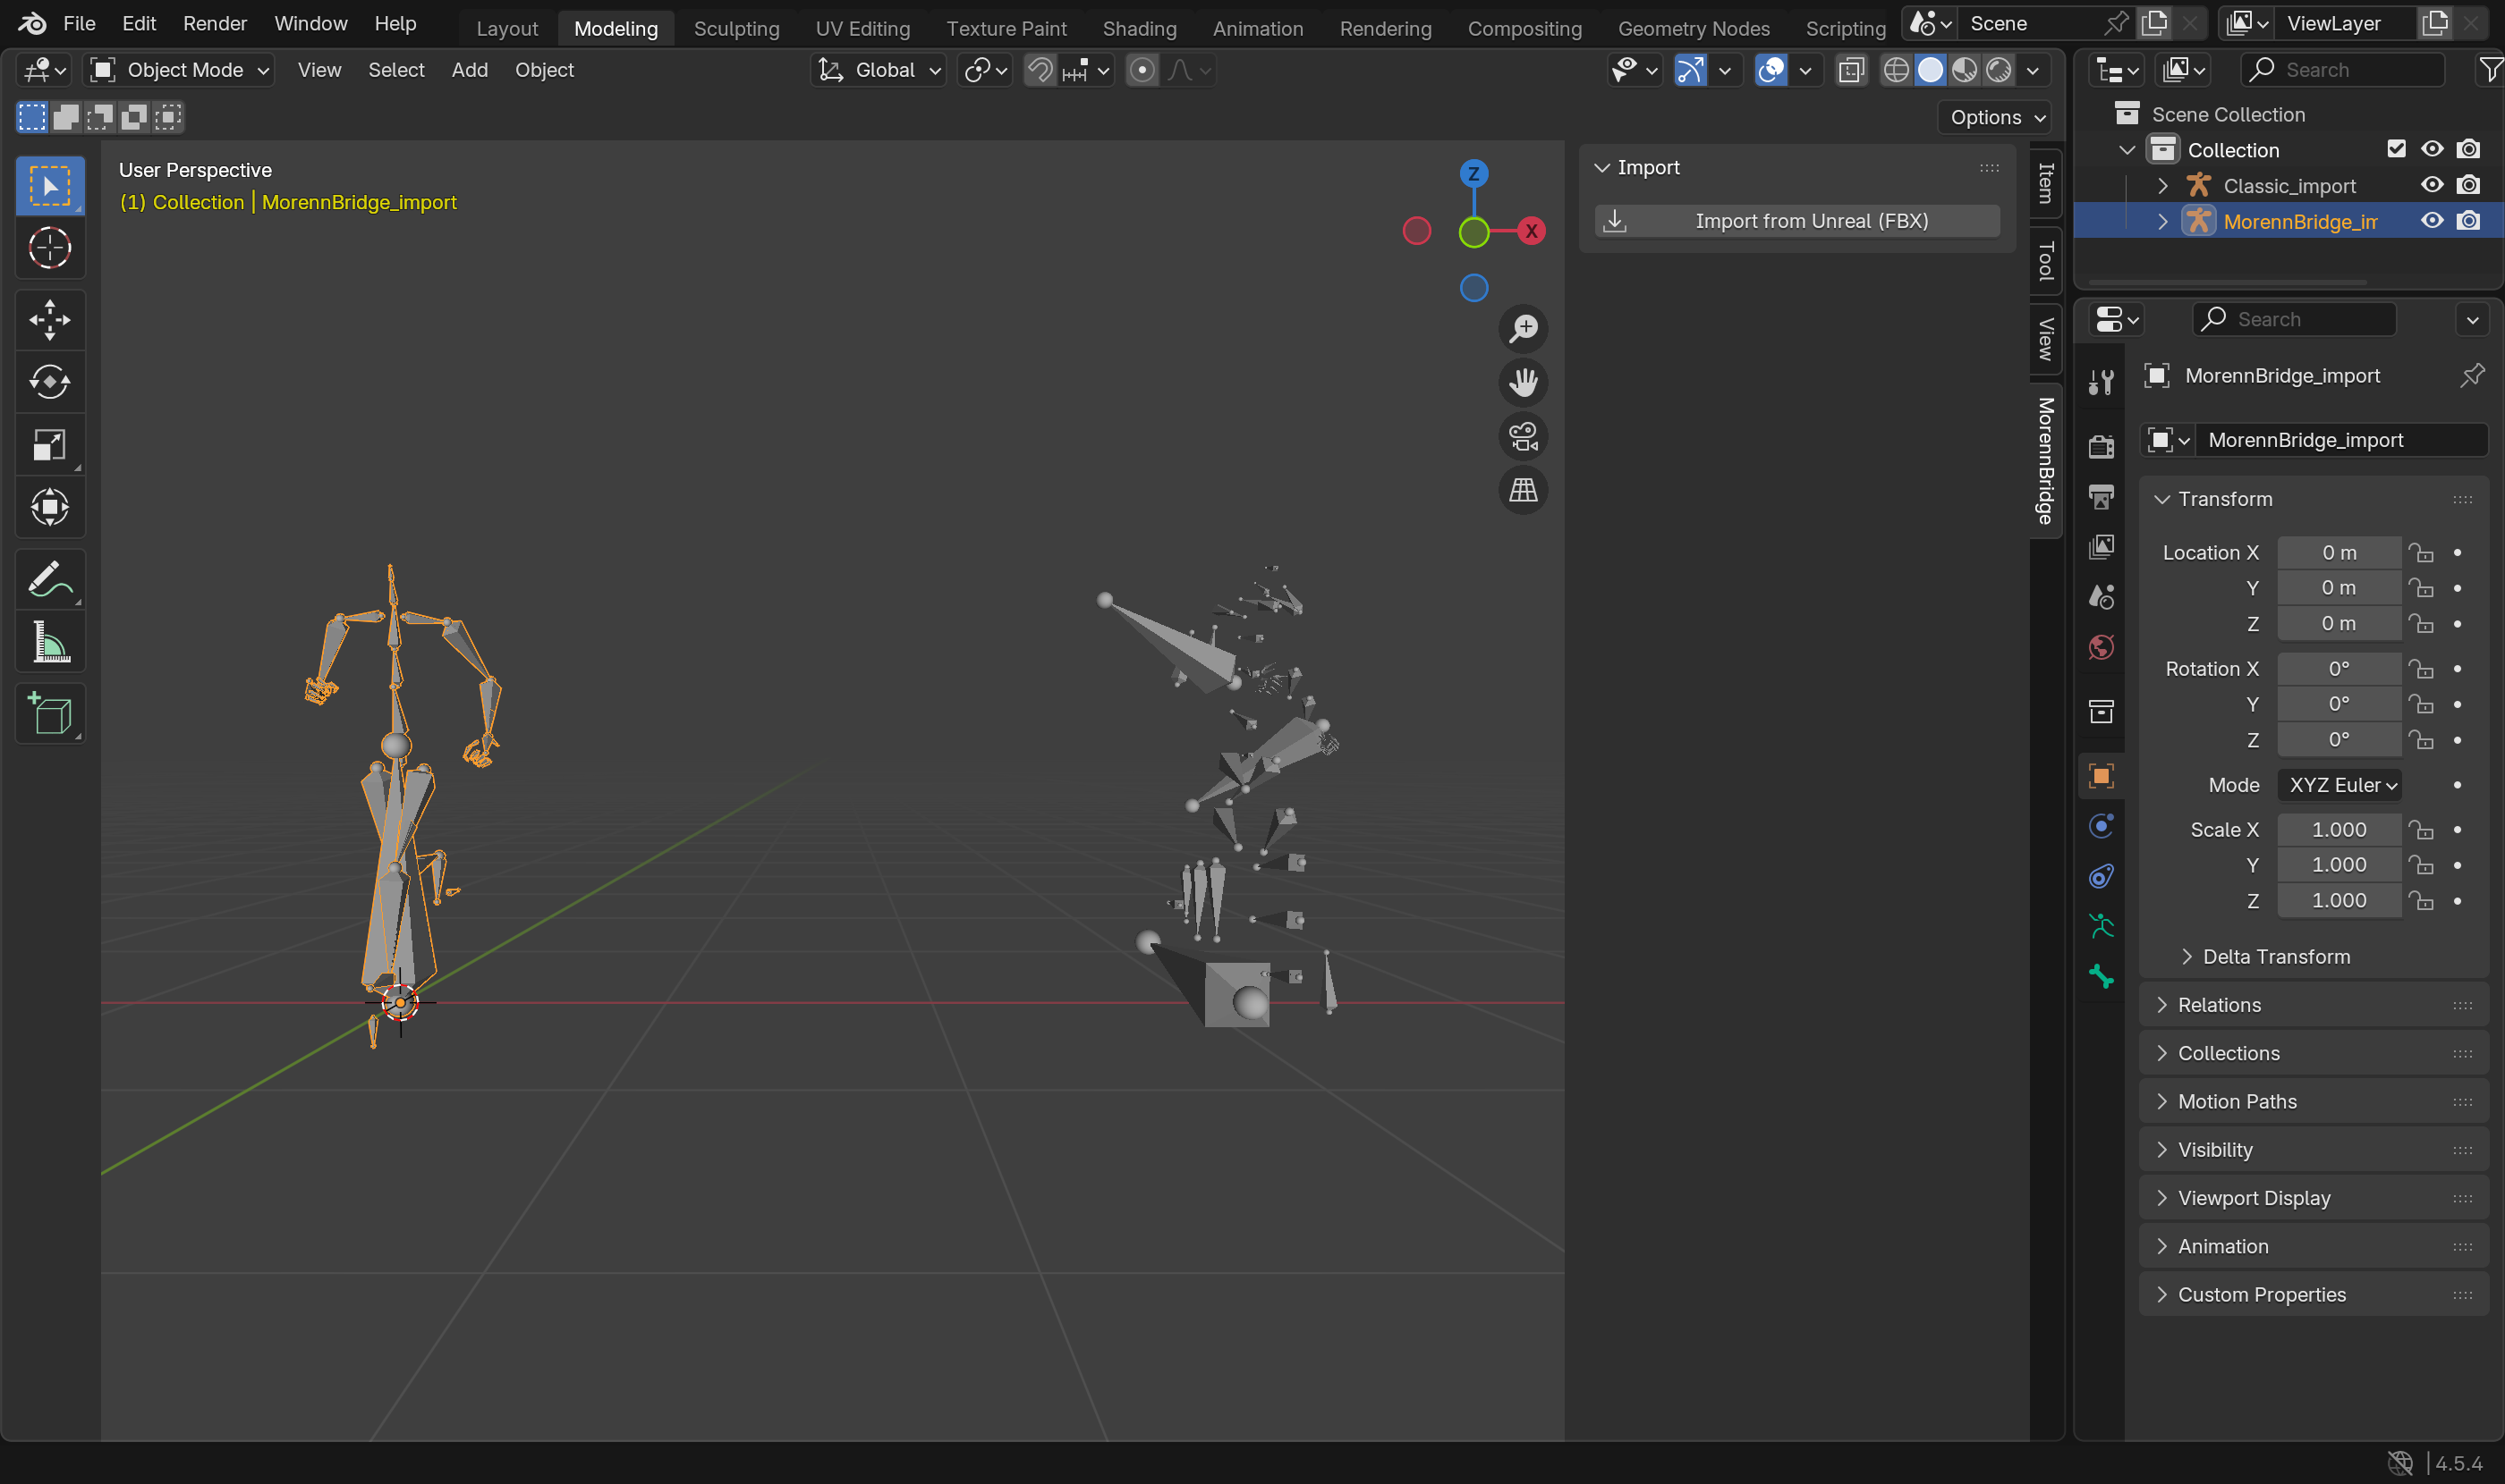Click the pan view hand icon
The image size is (2505, 1484).
(x=1524, y=382)
